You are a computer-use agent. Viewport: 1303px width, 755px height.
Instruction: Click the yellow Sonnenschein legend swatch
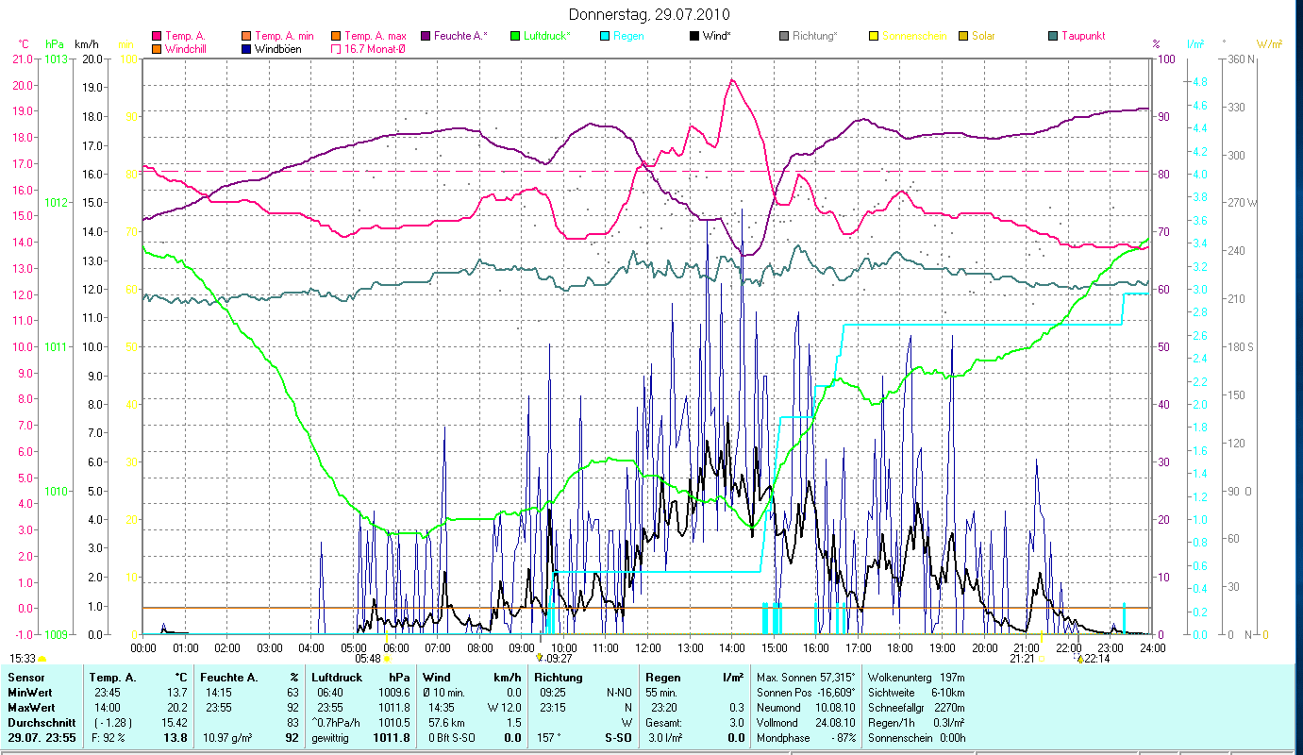[874, 36]
